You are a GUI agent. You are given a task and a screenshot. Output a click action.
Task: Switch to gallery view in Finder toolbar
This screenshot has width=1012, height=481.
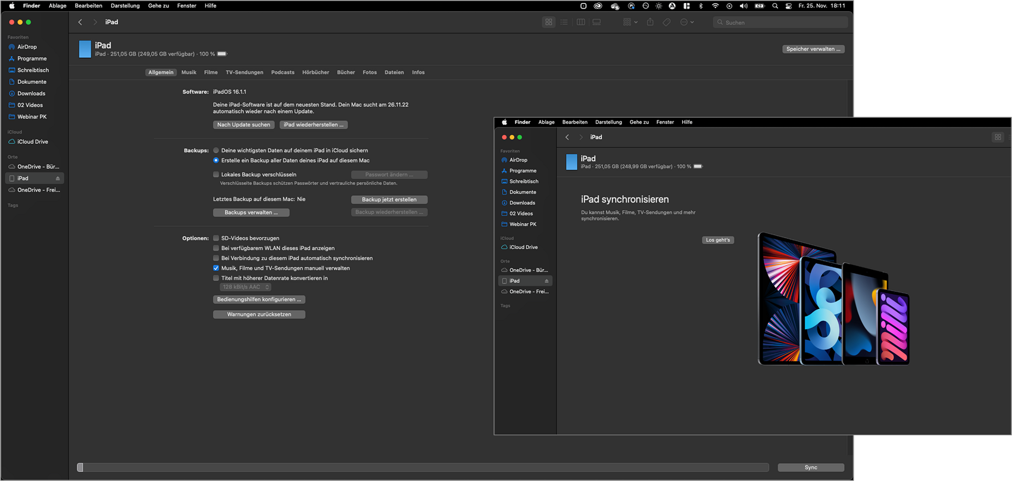pyautogui.click(x=596, y=22)
